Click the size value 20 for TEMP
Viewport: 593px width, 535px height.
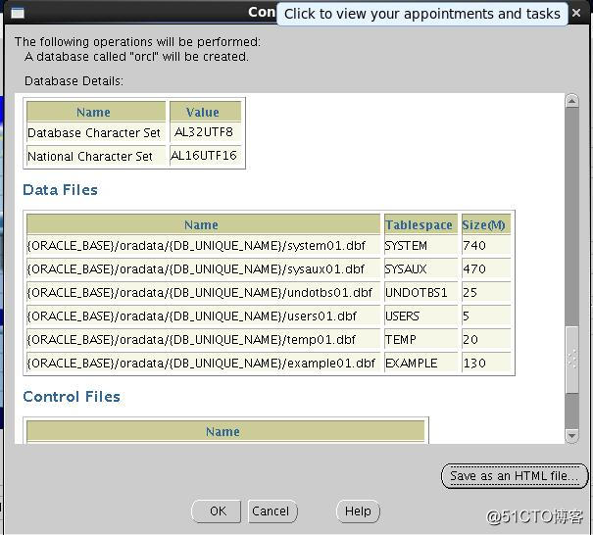(486, 339)
